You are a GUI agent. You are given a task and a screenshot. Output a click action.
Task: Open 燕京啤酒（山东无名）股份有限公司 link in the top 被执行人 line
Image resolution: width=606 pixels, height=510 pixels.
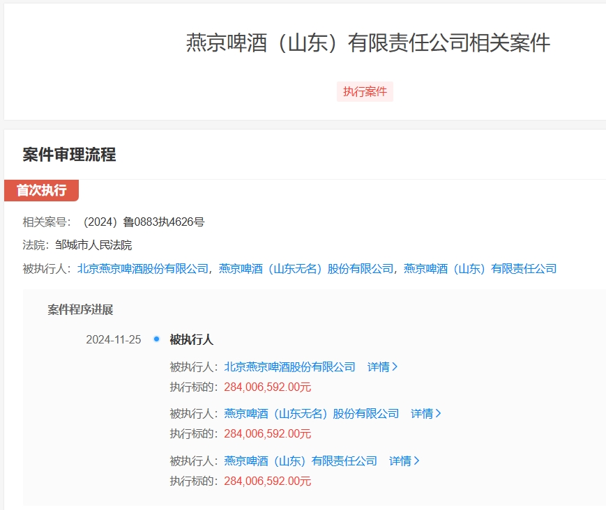point(306,269)
